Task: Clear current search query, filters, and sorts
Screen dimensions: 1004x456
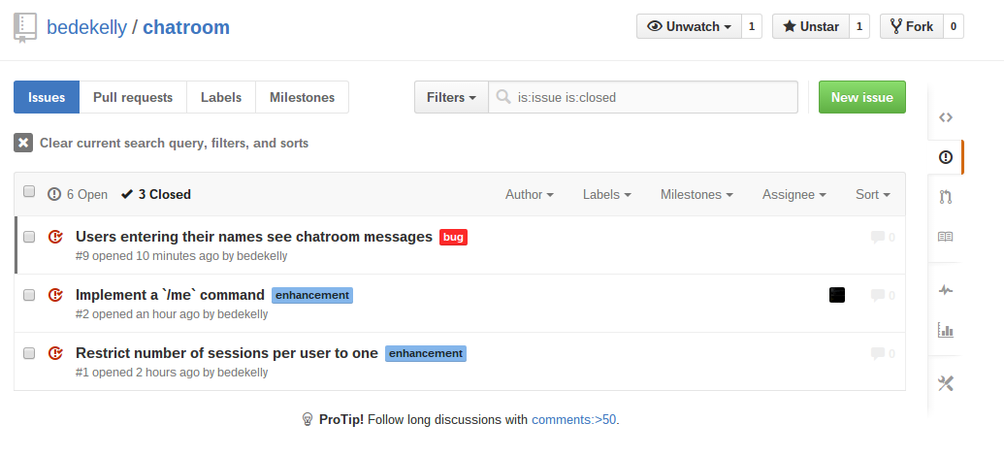Action: click(161, 143)
